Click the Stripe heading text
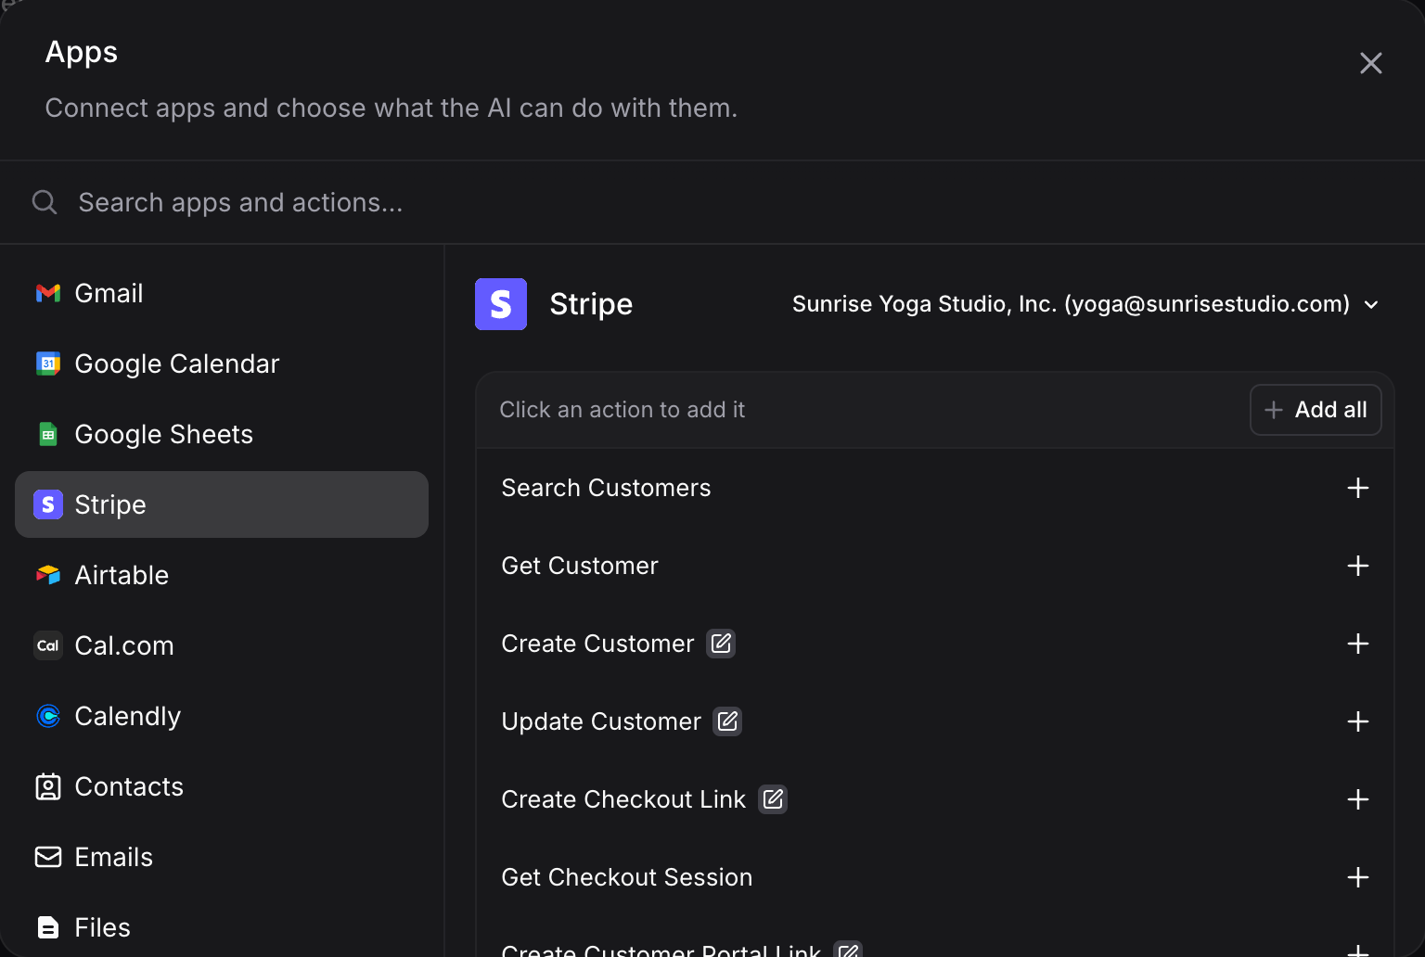 pos(591,304)
